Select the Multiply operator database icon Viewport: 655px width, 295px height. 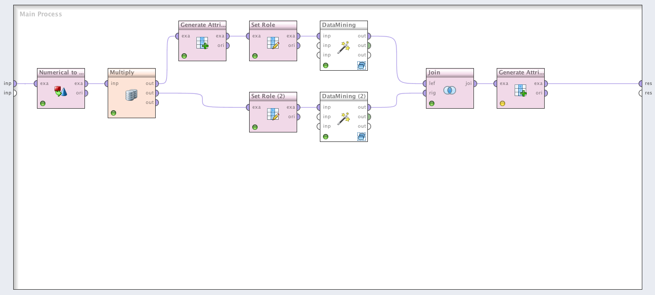pyautogui.click(x=131, y=95)
